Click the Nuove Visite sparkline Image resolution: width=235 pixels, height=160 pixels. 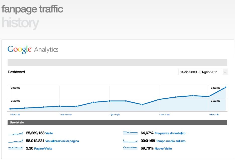[x=130, y=148]
